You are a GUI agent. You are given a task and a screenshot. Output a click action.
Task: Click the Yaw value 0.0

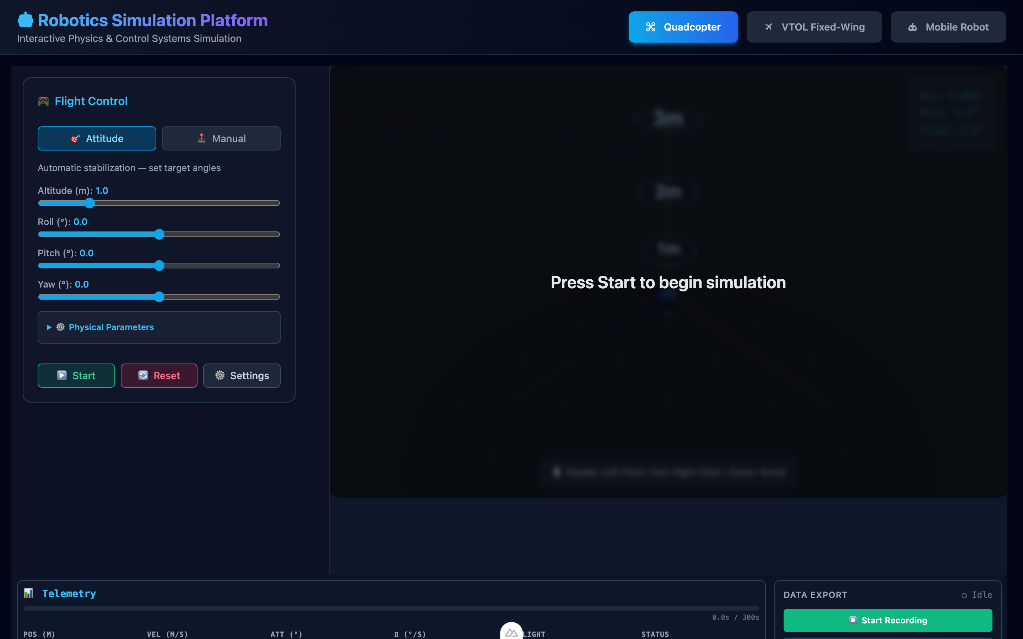[82, 284]
